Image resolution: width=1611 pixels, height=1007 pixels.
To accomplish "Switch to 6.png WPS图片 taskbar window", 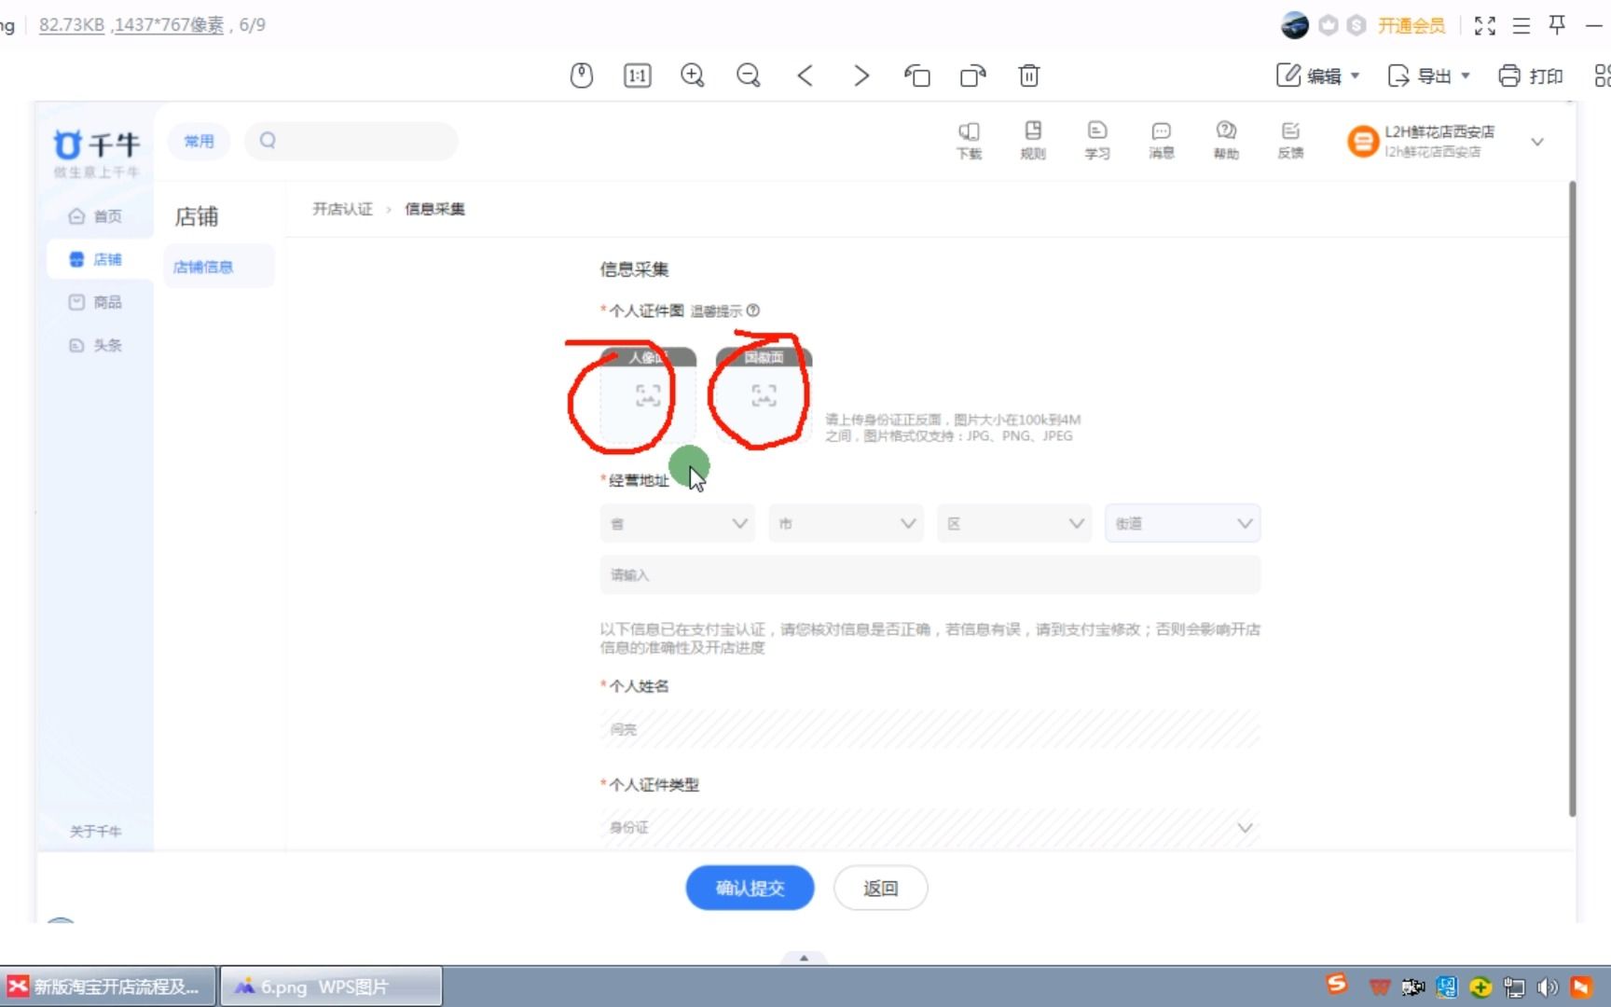I will (x=331, y=986).
